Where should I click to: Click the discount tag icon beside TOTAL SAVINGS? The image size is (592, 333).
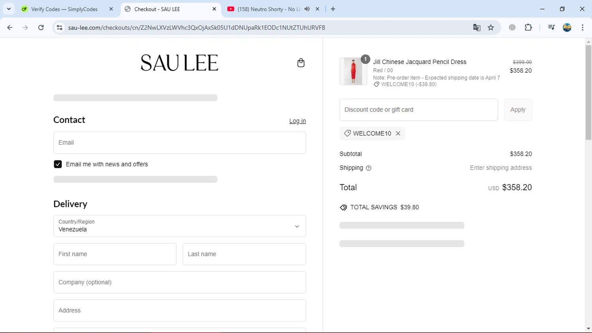[x=343, y=207]
